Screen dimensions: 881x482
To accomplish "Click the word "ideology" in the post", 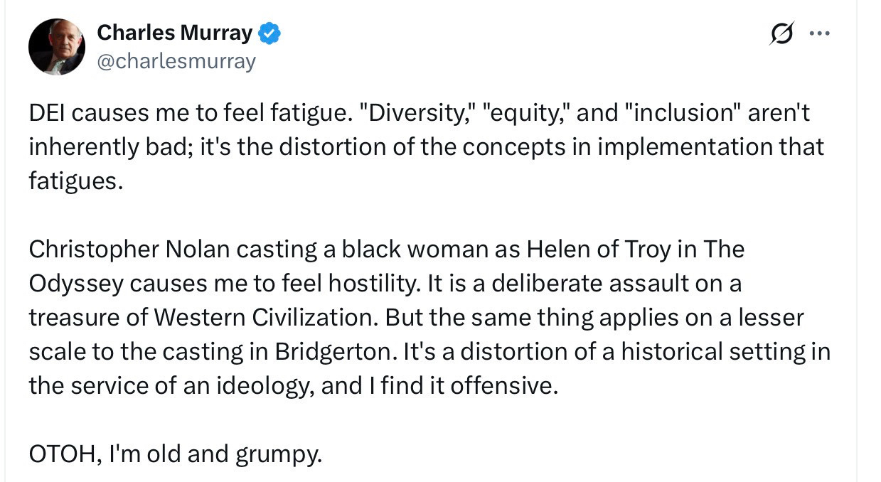I will (262, 385).
